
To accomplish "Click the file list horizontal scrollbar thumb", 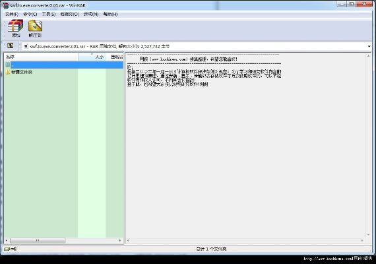I will click(38, 240).
